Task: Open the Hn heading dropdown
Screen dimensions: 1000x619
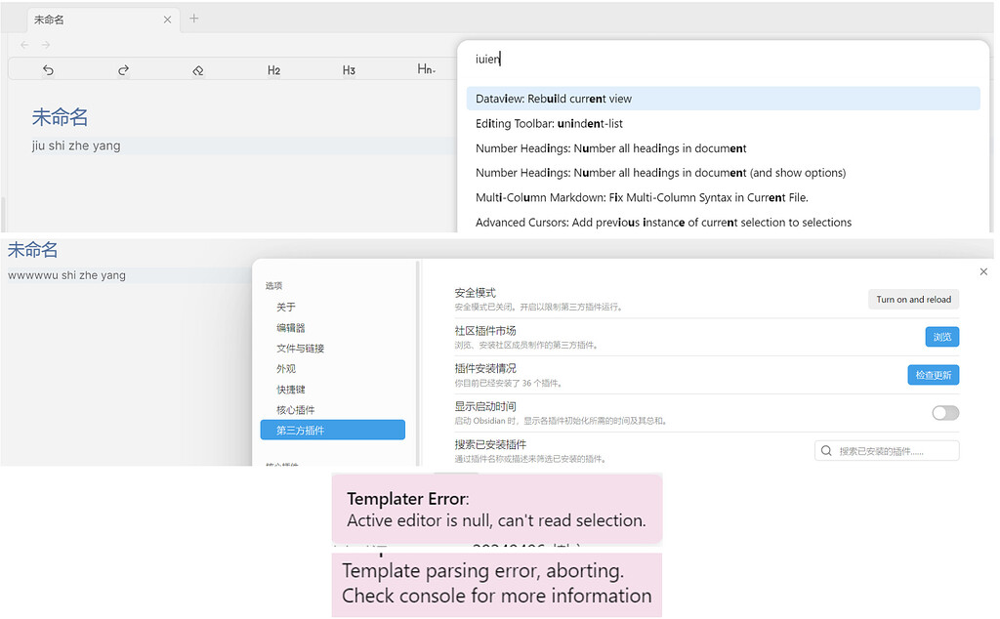Action: tap(426, 69)
